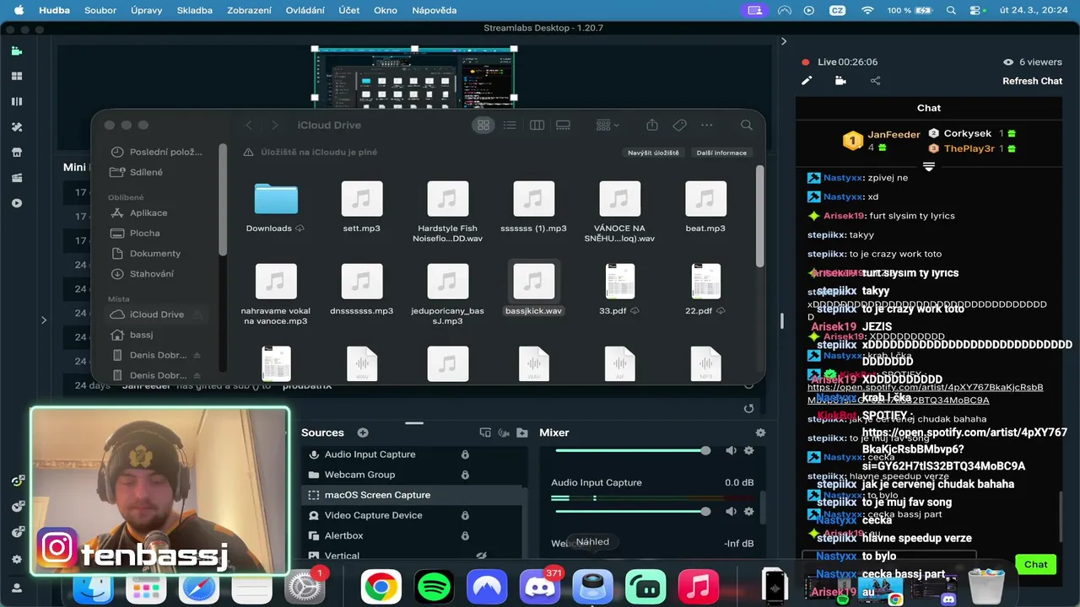Click Další informace in Finder
Screen dimensions: 1080x607
pyautogui.click(x=721, y=153)
